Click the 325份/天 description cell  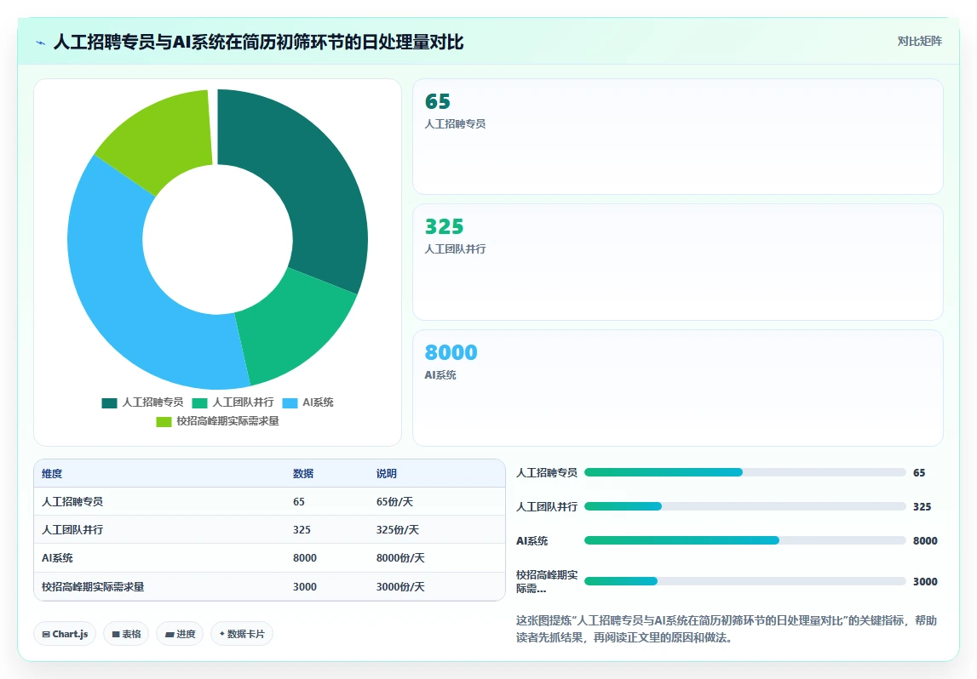point(397,529)
